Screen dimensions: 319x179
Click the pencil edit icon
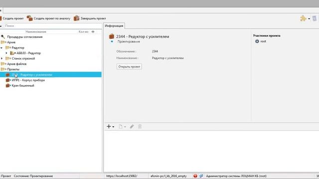coord(132,126)
